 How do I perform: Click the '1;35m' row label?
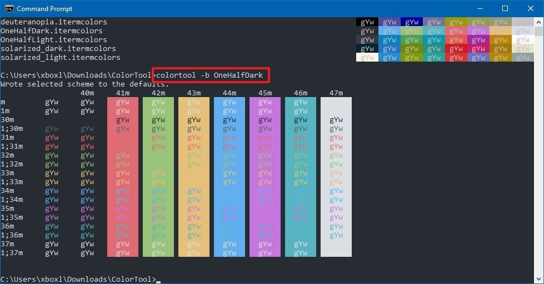(x=12, y=217)
